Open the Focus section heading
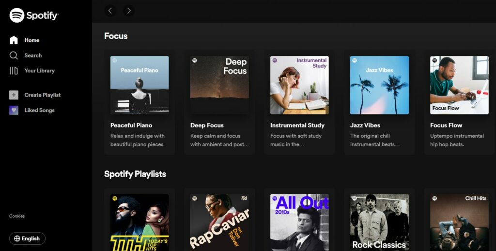The width and height of the screenshot is (496, 251). (116, 36)
